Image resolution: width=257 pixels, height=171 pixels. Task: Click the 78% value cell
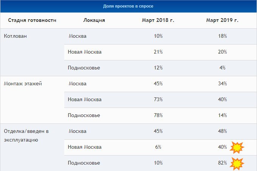tap(158, 115)
